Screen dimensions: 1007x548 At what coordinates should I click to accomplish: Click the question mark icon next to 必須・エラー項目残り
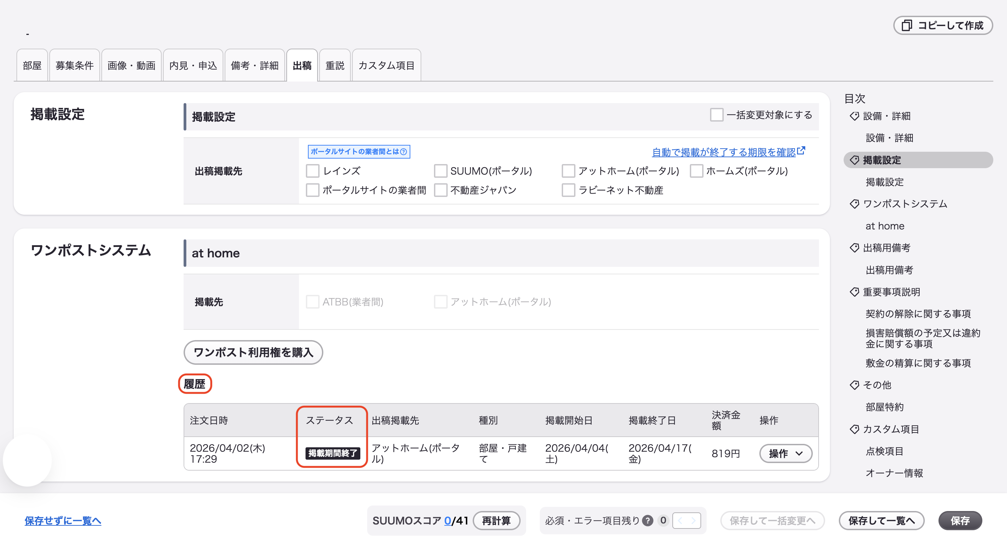pos(648,521)
